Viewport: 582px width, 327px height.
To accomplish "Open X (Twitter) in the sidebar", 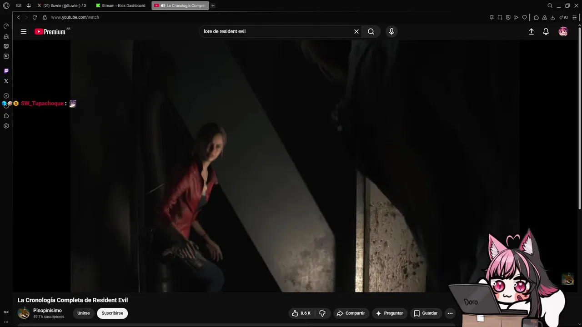I will (6, 81).
